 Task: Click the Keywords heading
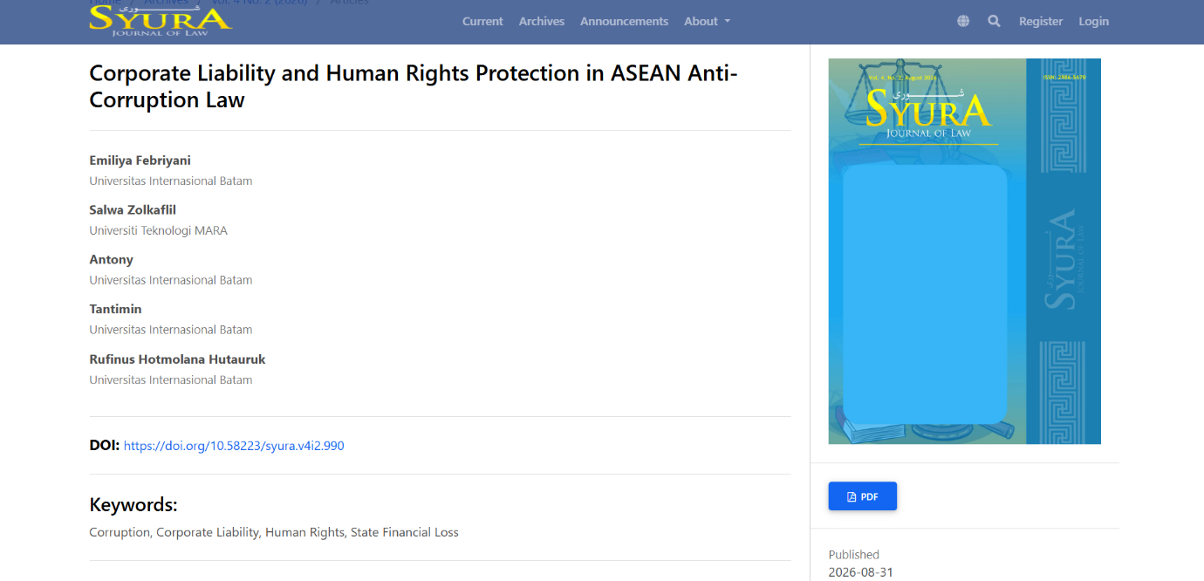coord(133,505)
